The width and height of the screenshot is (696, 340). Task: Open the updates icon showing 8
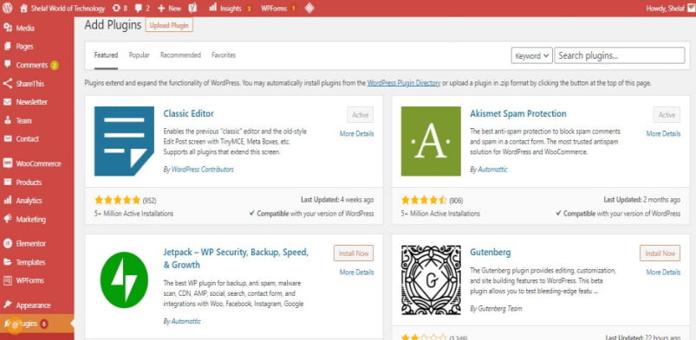point(116,8)
